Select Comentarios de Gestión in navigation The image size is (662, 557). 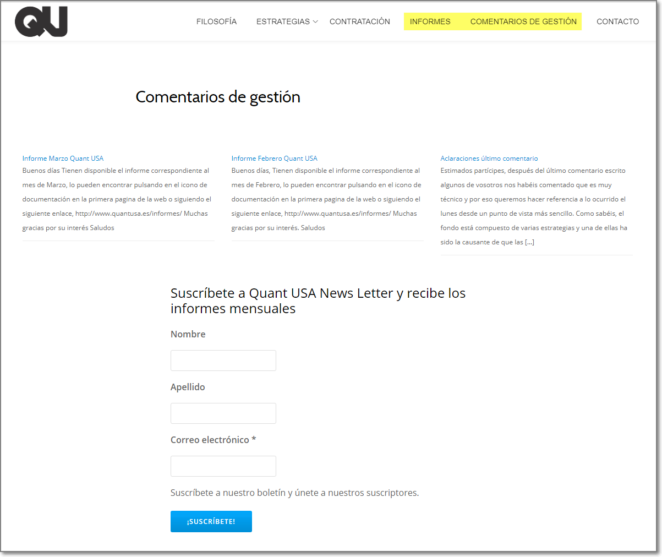523,21
